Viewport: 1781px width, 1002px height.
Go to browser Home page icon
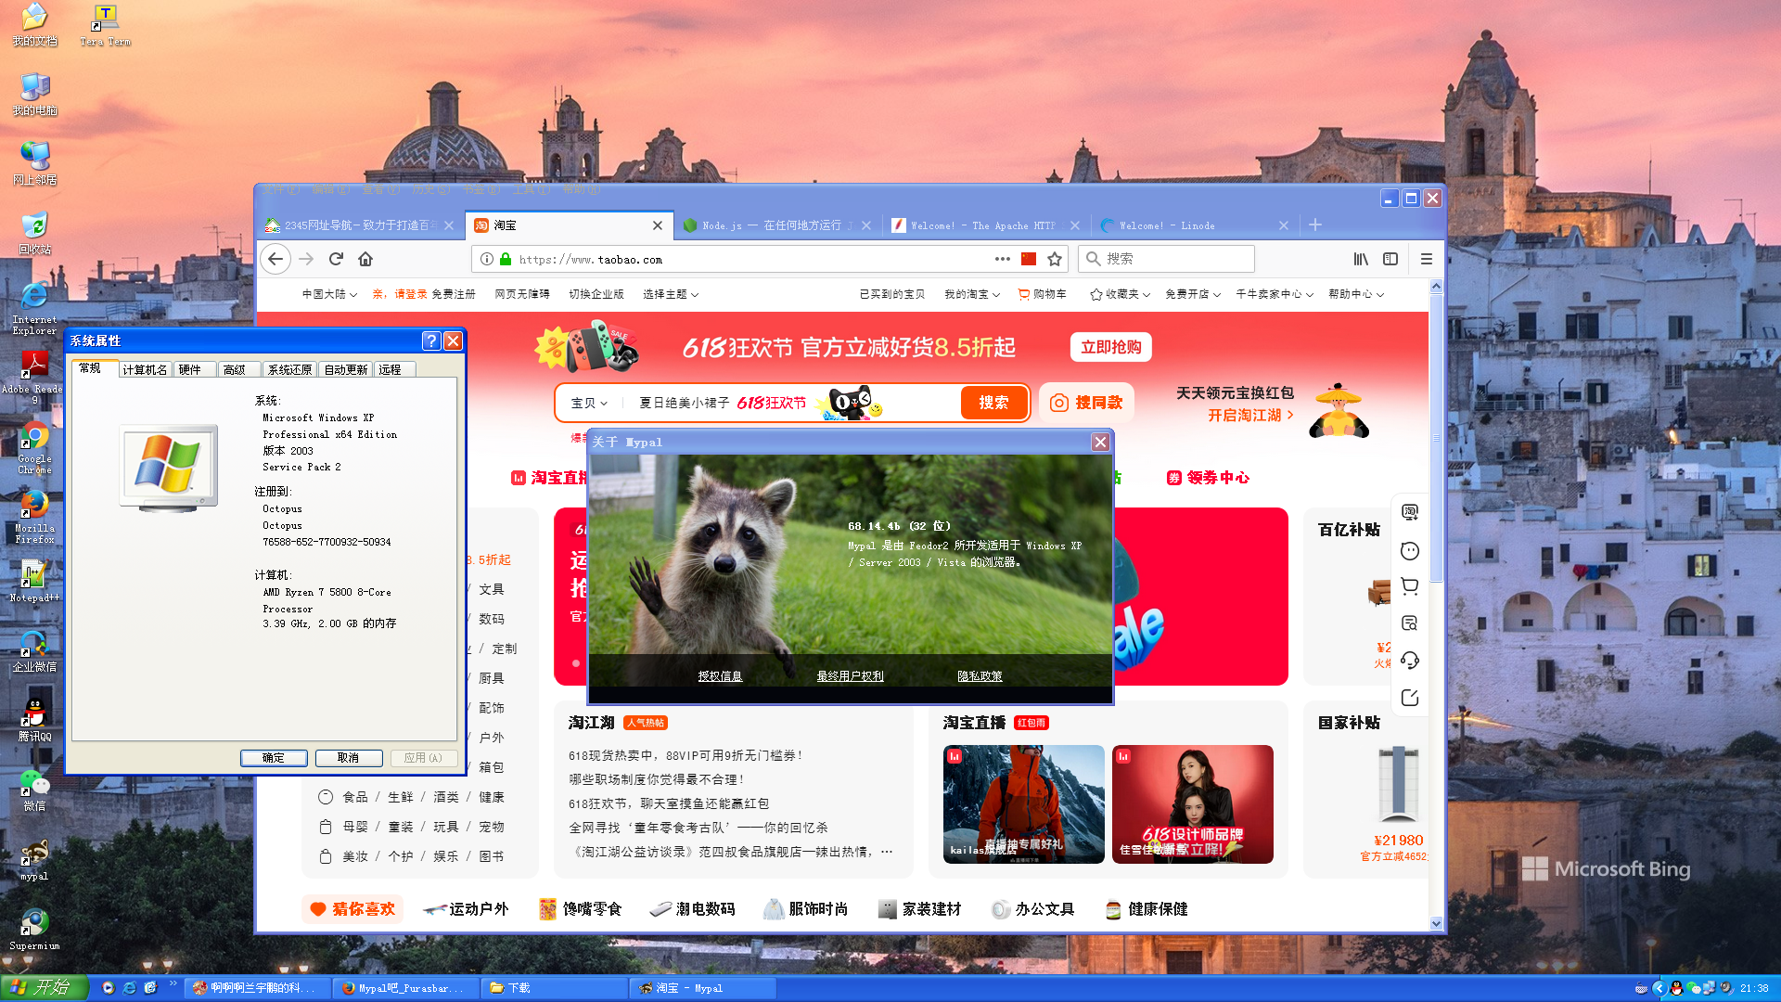(x=365, y=259)
